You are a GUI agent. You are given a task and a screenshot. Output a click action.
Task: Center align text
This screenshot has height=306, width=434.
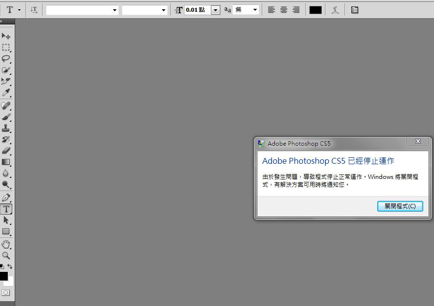click(x=284, y=10)
